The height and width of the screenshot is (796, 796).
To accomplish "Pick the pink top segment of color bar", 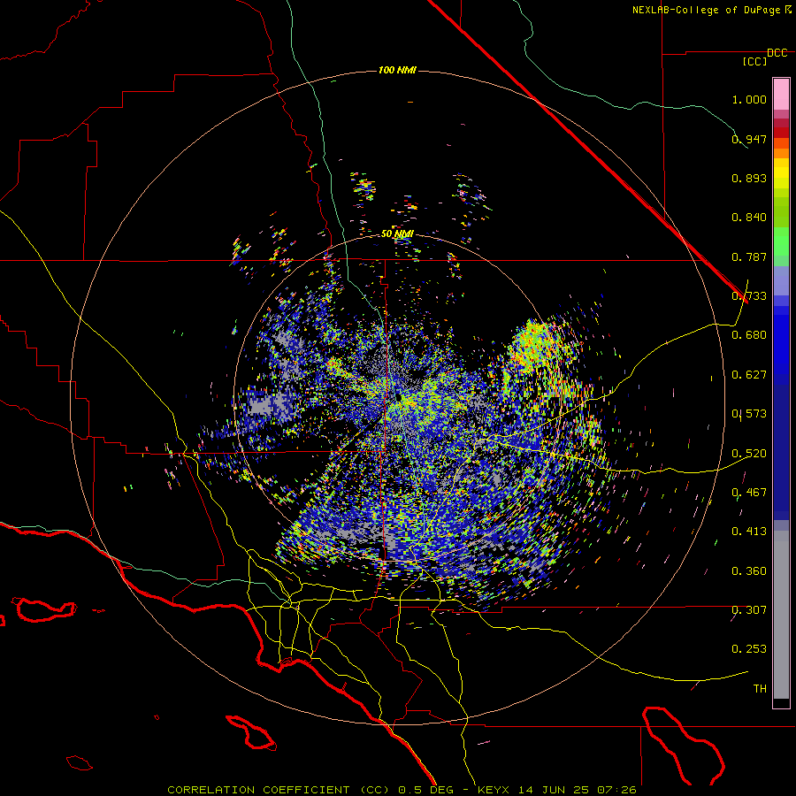I will point(781,94).
